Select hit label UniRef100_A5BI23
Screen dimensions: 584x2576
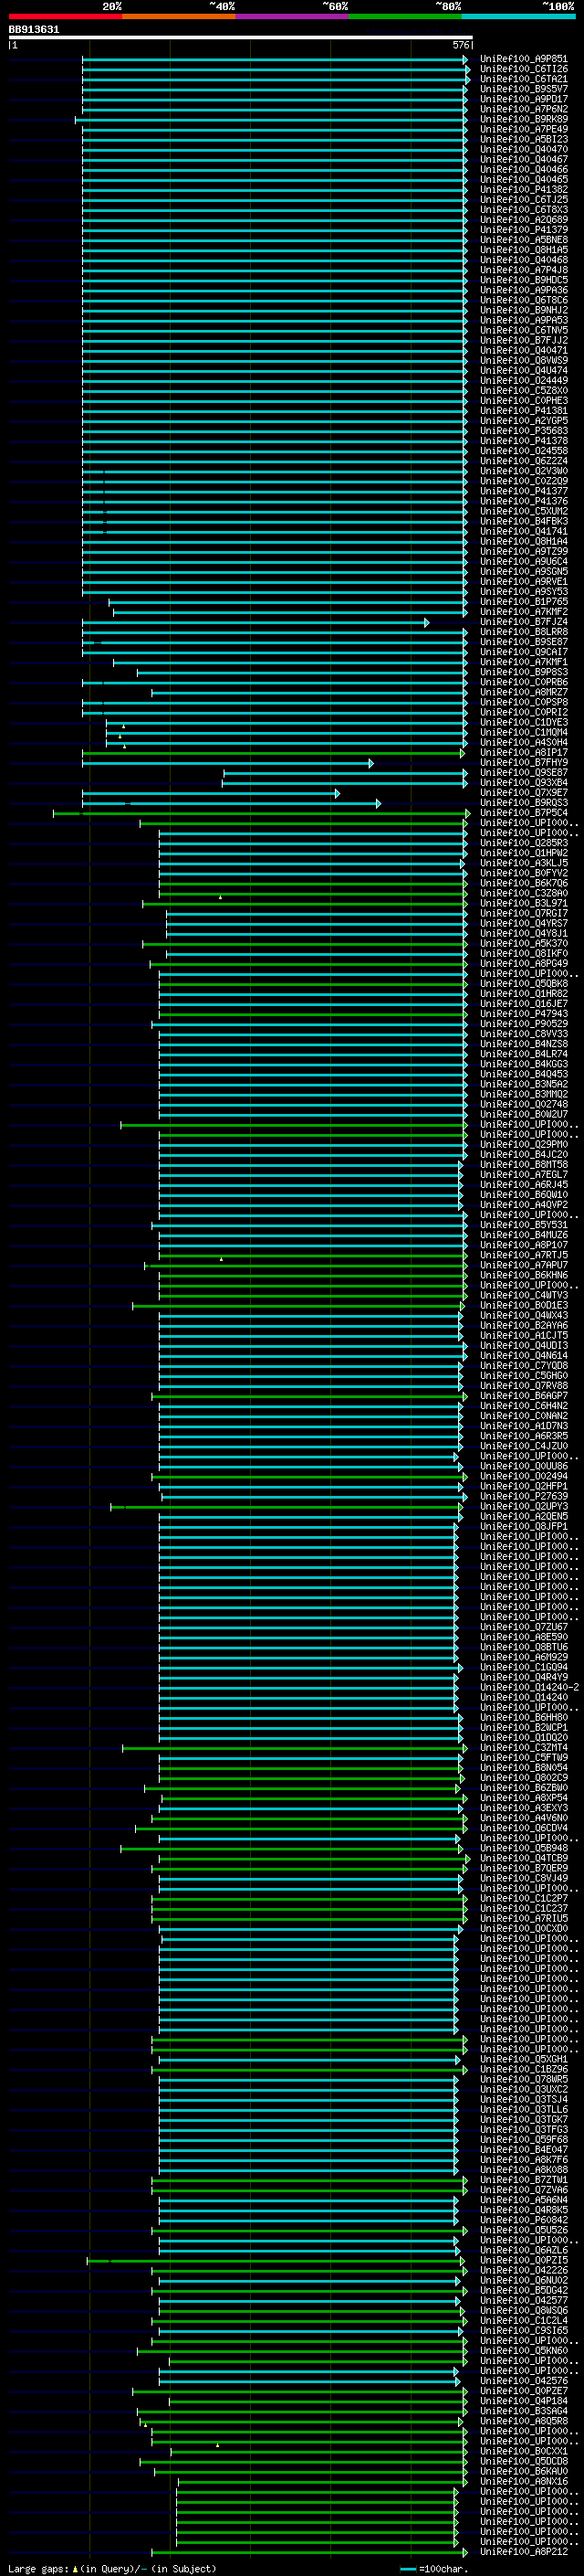tap(523, 139)
